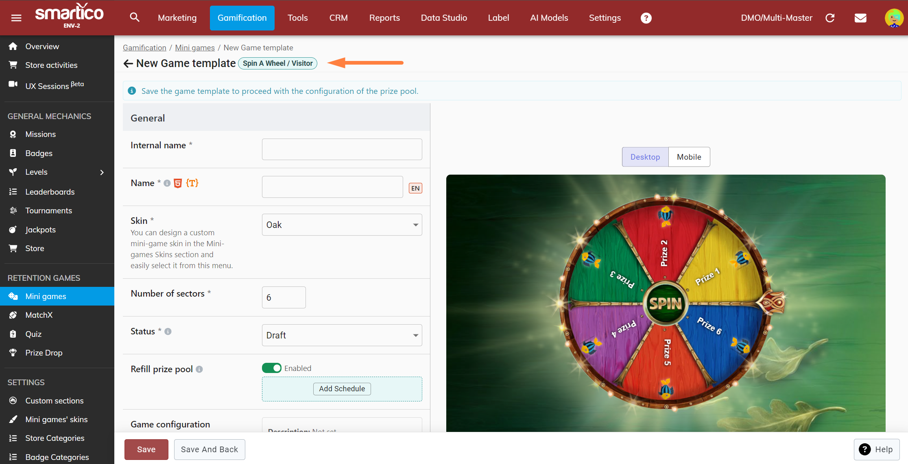The height and width of the screenshot is (464, 908).
Task: Click the back arrow beside New Game template
Action: click(128, 63)
